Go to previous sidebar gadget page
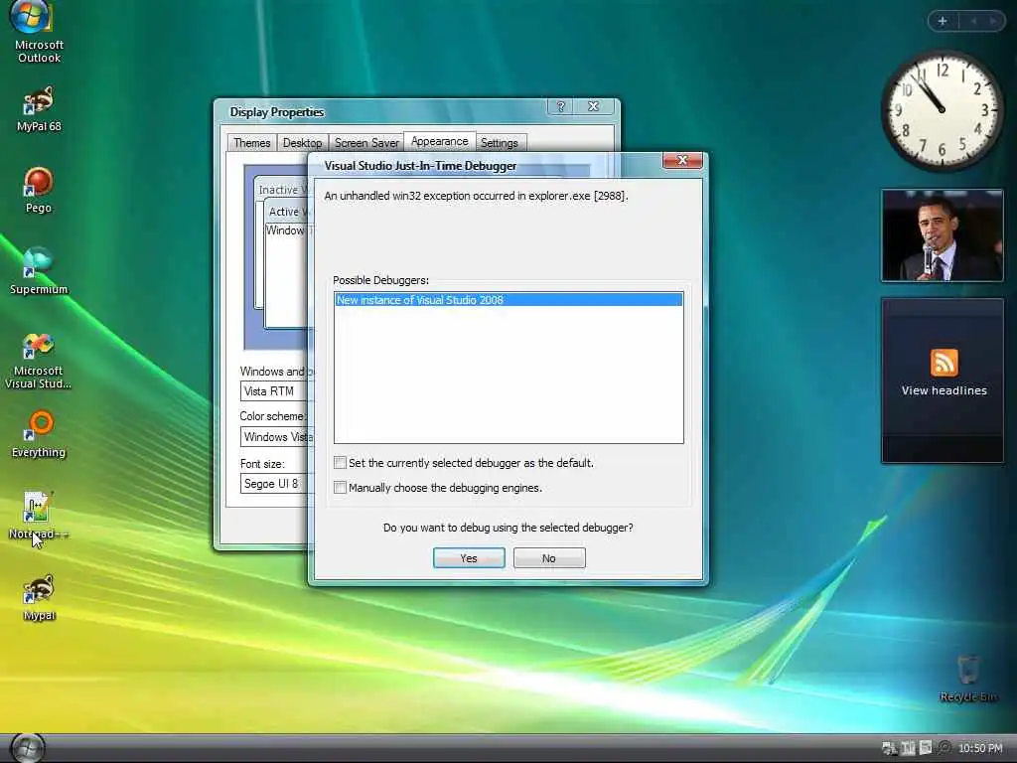1017x763 pixels. (x=973, y=21)
